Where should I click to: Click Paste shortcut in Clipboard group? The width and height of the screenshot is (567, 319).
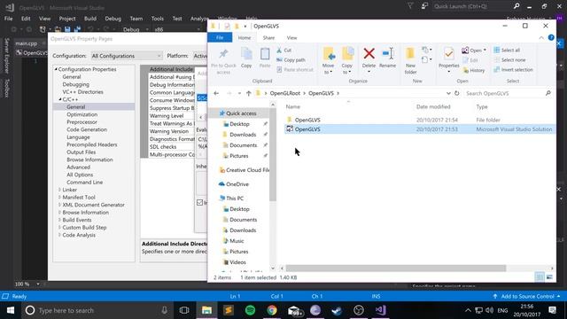[295, 70]
